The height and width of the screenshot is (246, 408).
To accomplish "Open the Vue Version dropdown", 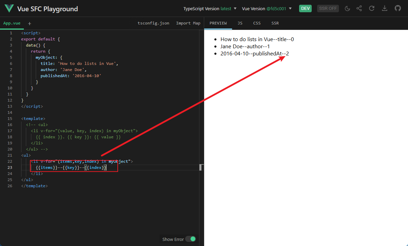I will click(x=267, y=8).
